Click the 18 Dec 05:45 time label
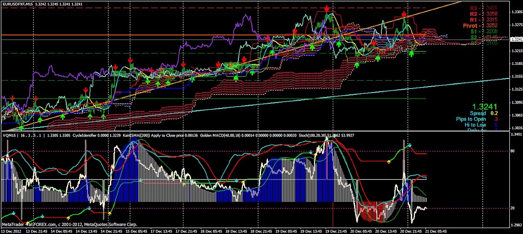This screenshot has width=523, height=234. pyautogui.click(x=212, y=231)
